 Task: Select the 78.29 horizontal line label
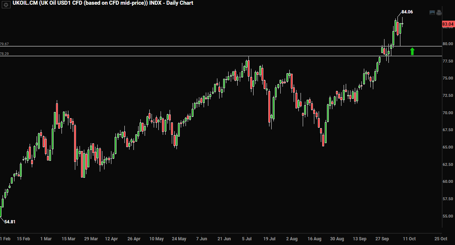(x=4, y=54)
